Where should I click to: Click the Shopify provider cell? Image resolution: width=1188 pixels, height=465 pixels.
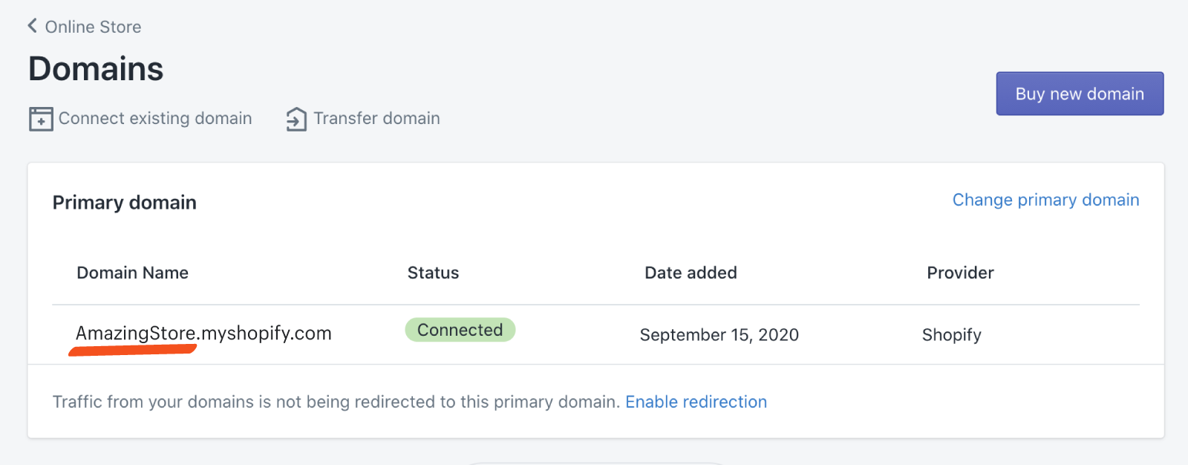pos(951,335)
